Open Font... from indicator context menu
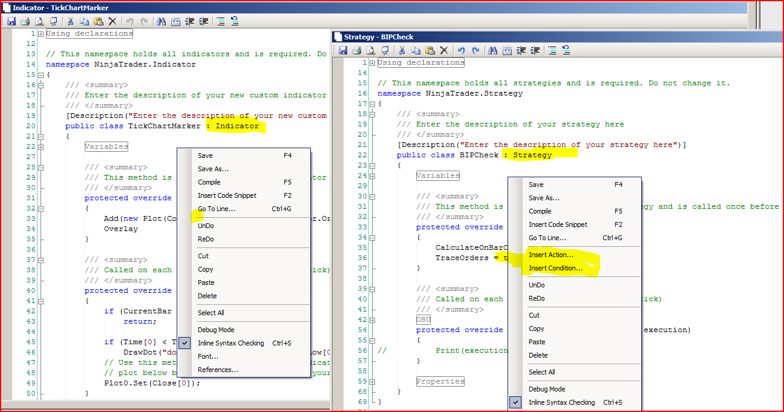Viewport: 784px width, 412px height. [208, 356]
